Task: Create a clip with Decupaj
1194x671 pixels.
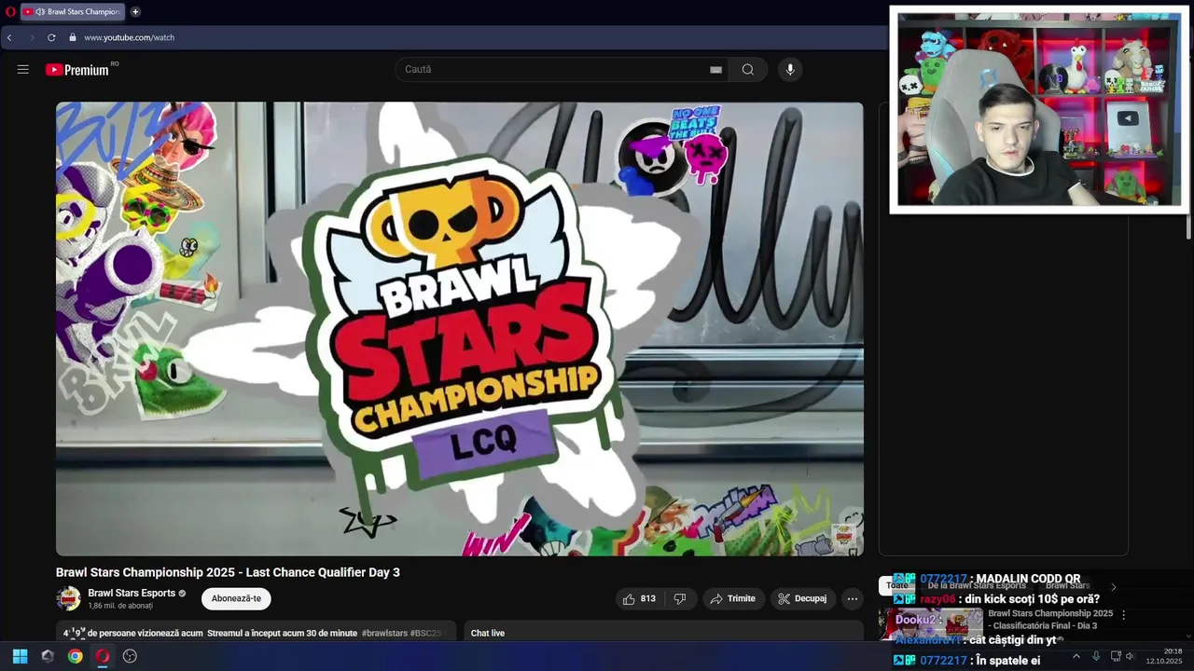Action: (803, 598)
